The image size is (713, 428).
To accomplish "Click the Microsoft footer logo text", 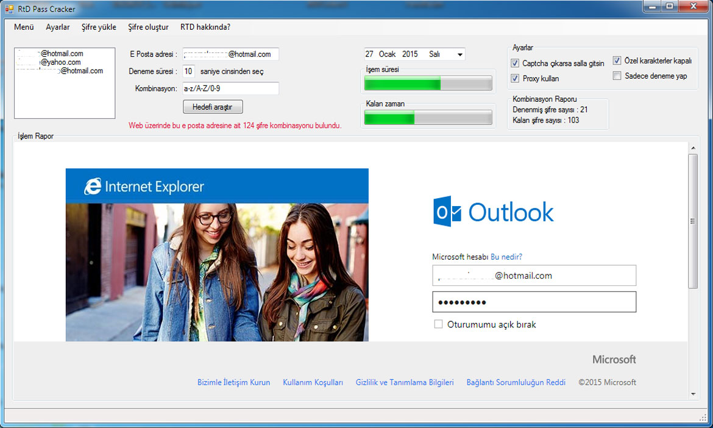I will (614, 359).
